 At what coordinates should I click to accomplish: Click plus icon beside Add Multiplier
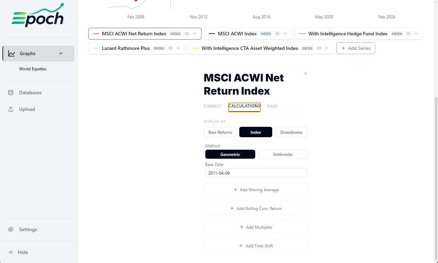242,227
